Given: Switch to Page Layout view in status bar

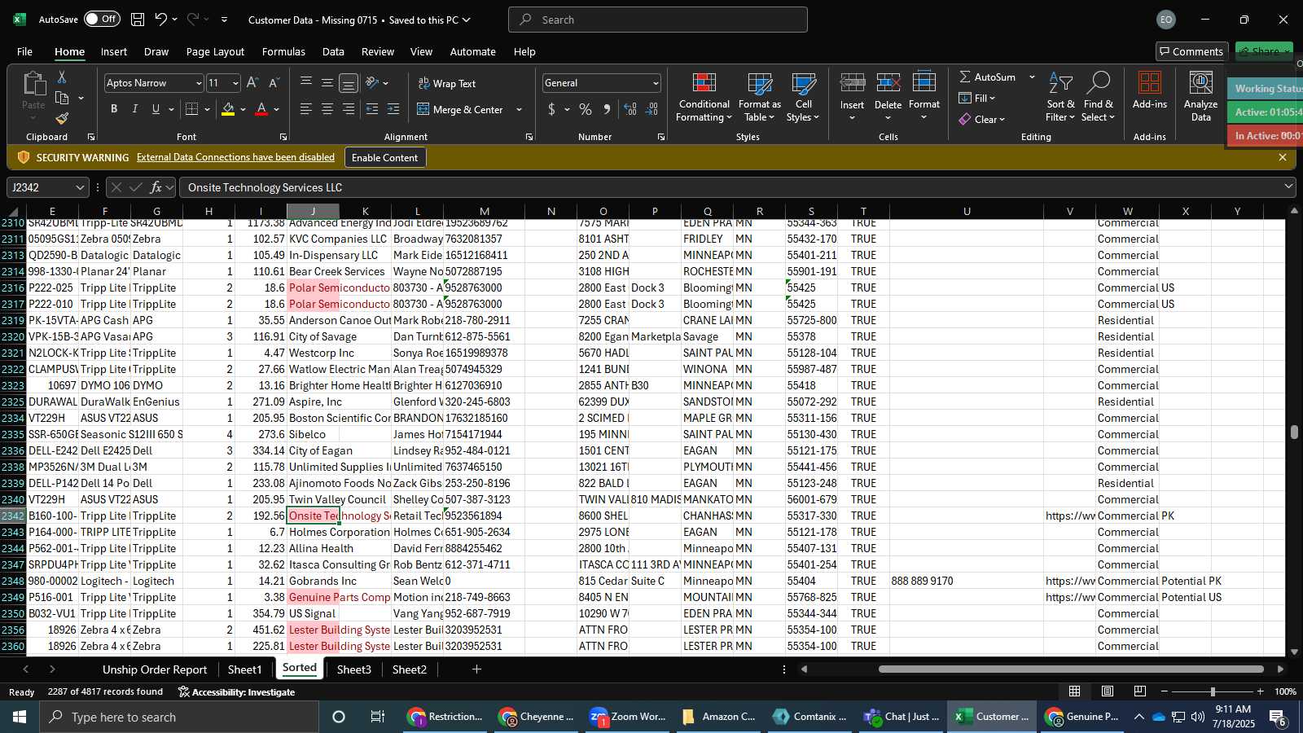Looking at the screenshot, I should pos(1108,691).
